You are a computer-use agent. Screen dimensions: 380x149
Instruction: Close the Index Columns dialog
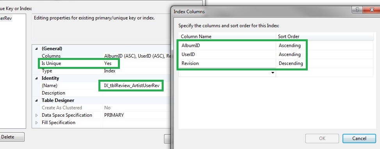[x=371, y=10]
